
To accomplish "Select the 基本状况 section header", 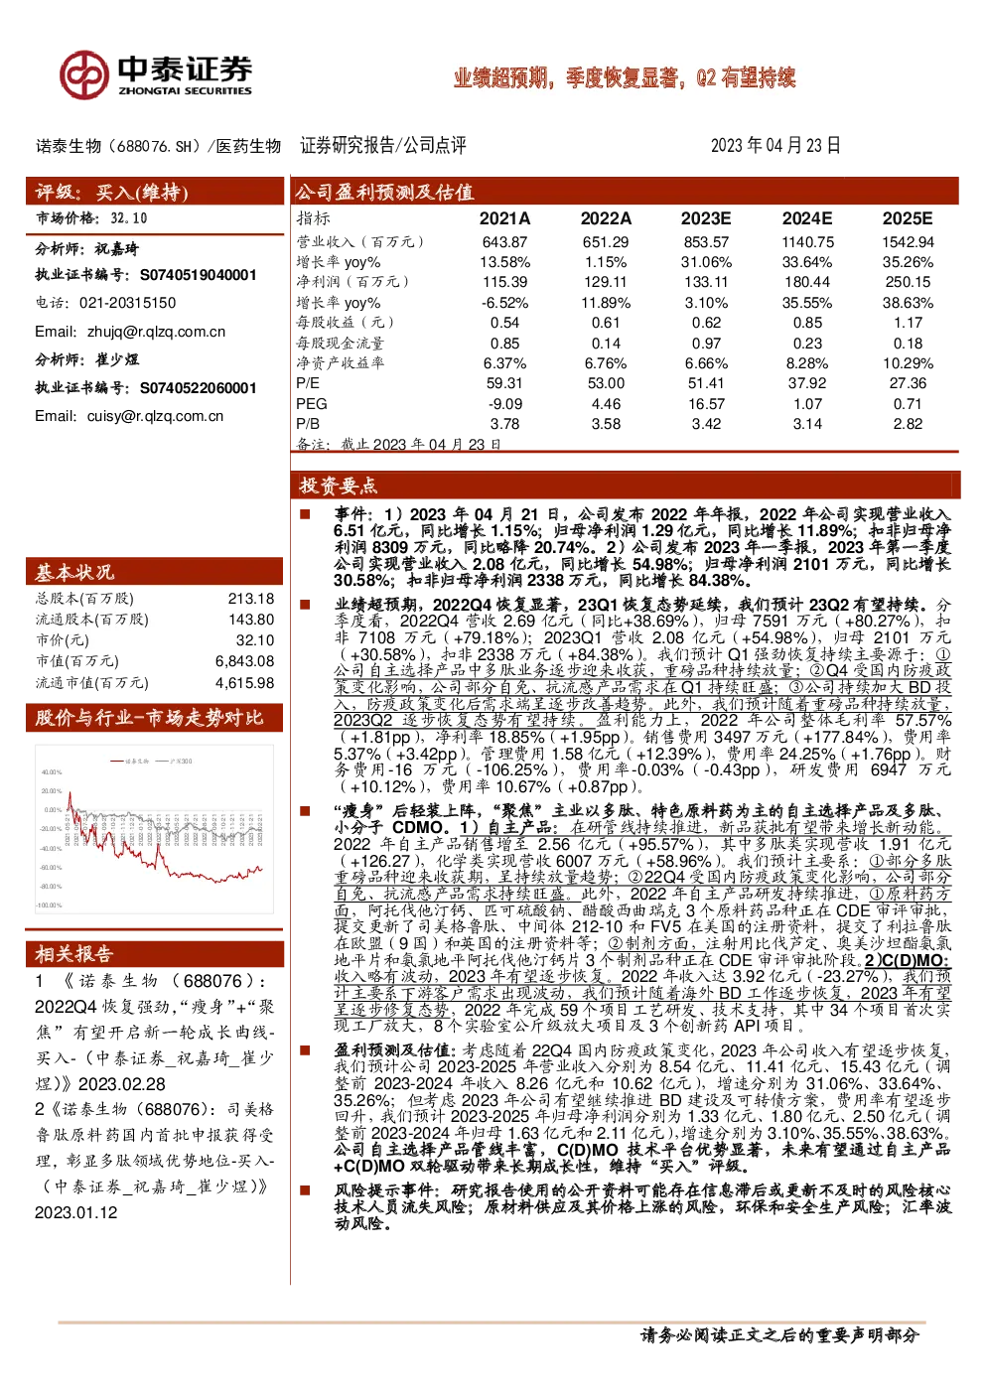I will (155, 572).
